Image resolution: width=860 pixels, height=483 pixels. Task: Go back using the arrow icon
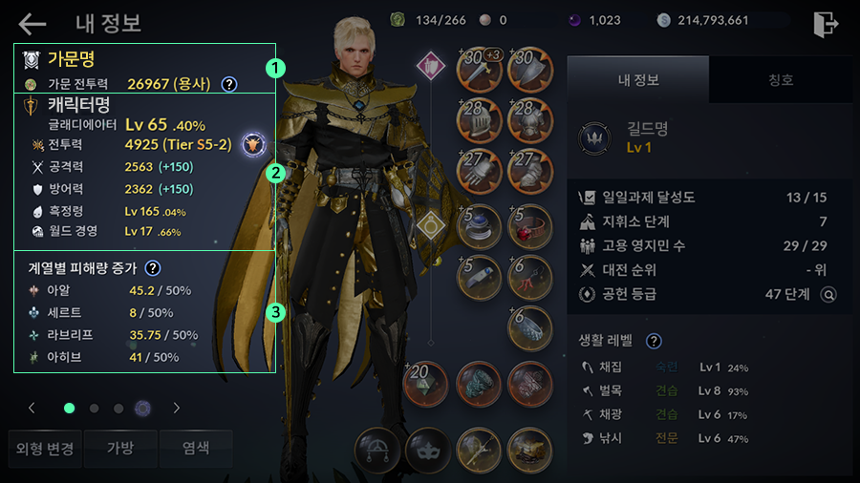tap(32, 24)
